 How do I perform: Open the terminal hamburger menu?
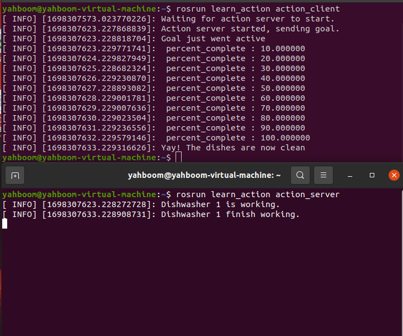tap(324, 175)
